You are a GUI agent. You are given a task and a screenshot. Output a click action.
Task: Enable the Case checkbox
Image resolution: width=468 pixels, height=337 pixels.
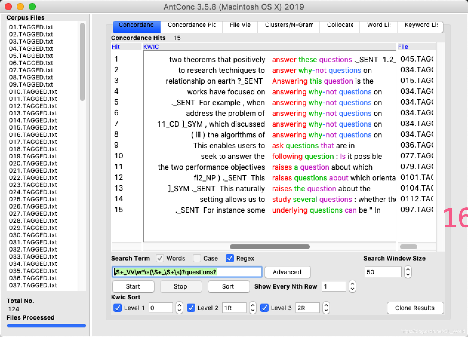point(197,258)
